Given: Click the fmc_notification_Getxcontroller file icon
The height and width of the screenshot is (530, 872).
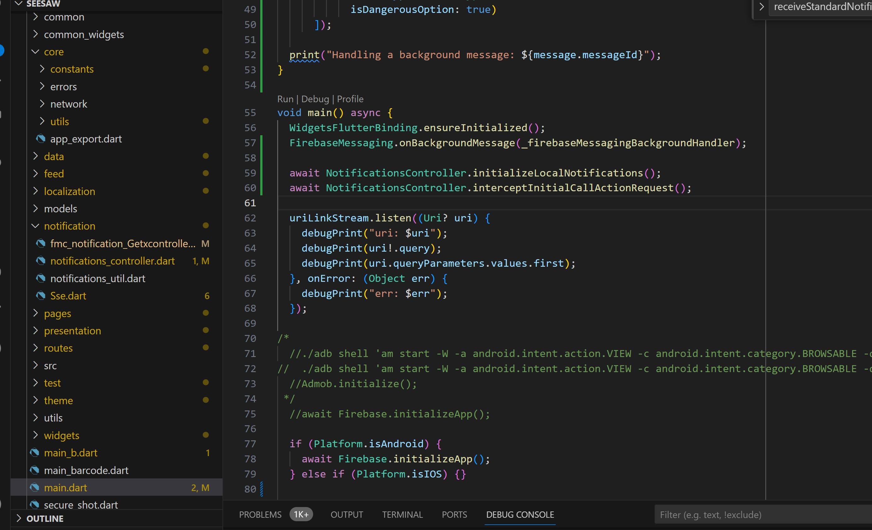Looking at the screenshot, I should [x=41, y=243].
